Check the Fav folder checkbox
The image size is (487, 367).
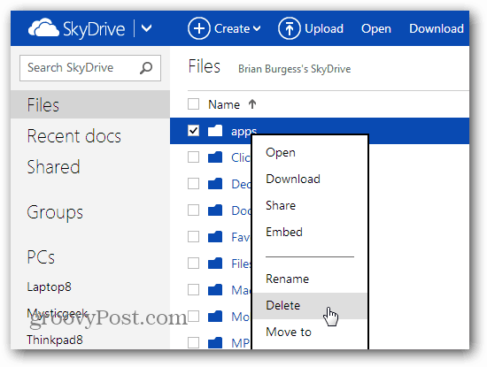pos(194,237)
